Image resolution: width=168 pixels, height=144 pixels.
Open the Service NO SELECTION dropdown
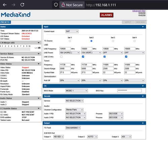pyautogui.click(x=75, y=101)
